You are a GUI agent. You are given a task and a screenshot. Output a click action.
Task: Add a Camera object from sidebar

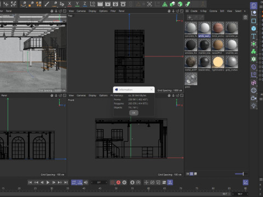254,98
